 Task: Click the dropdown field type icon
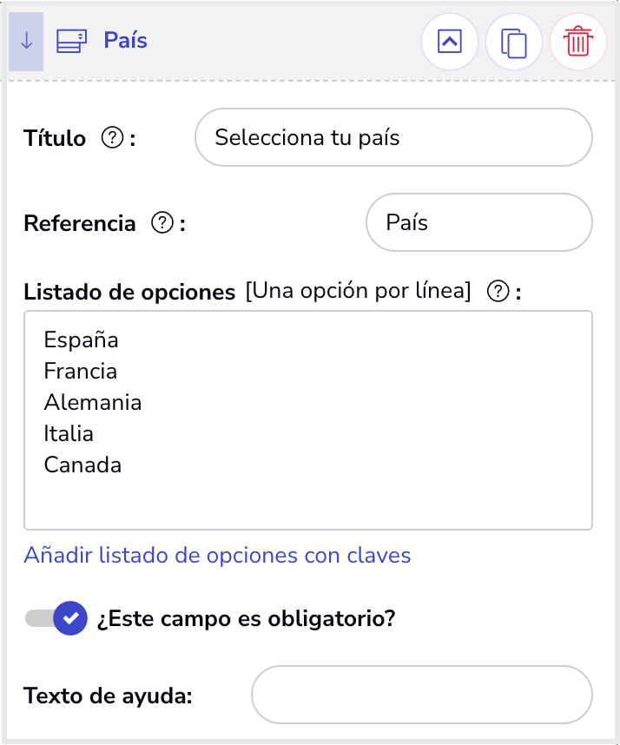pos(71,42)
